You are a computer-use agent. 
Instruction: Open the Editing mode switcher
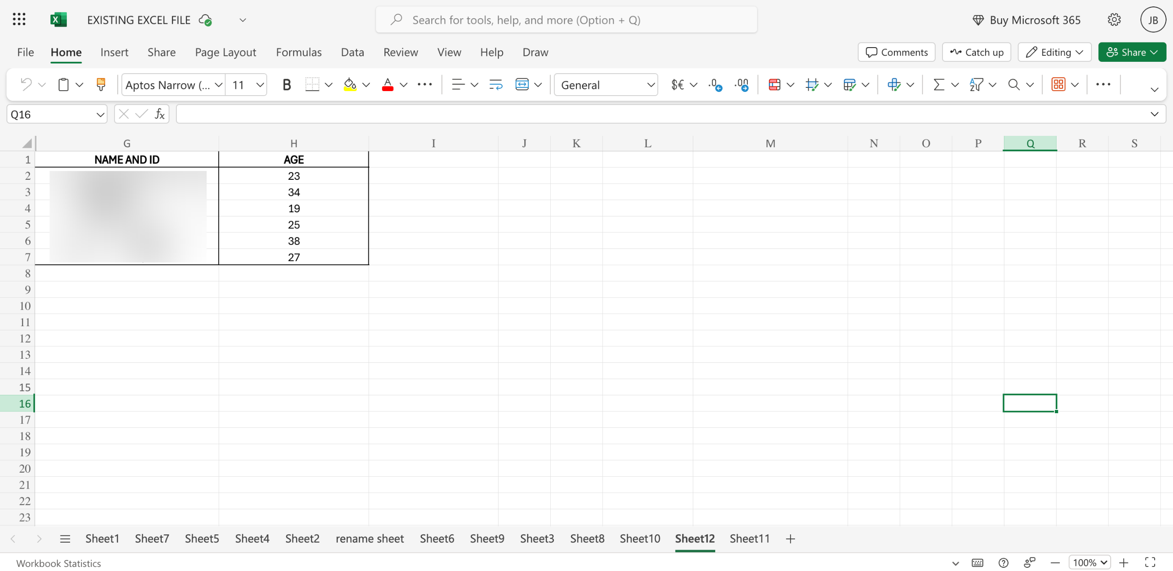click(x=1054, y=52)
